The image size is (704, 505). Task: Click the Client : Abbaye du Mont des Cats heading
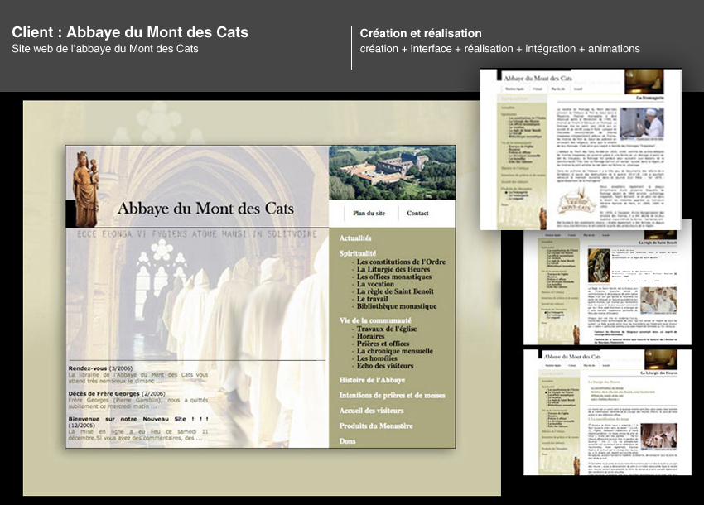click(130, 32)
